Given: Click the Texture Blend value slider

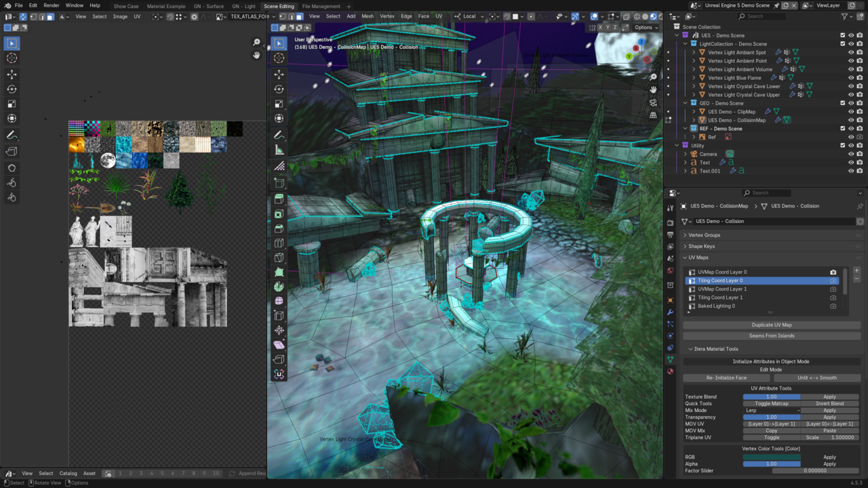Looking at the screenshot, I should pos(772,396).
